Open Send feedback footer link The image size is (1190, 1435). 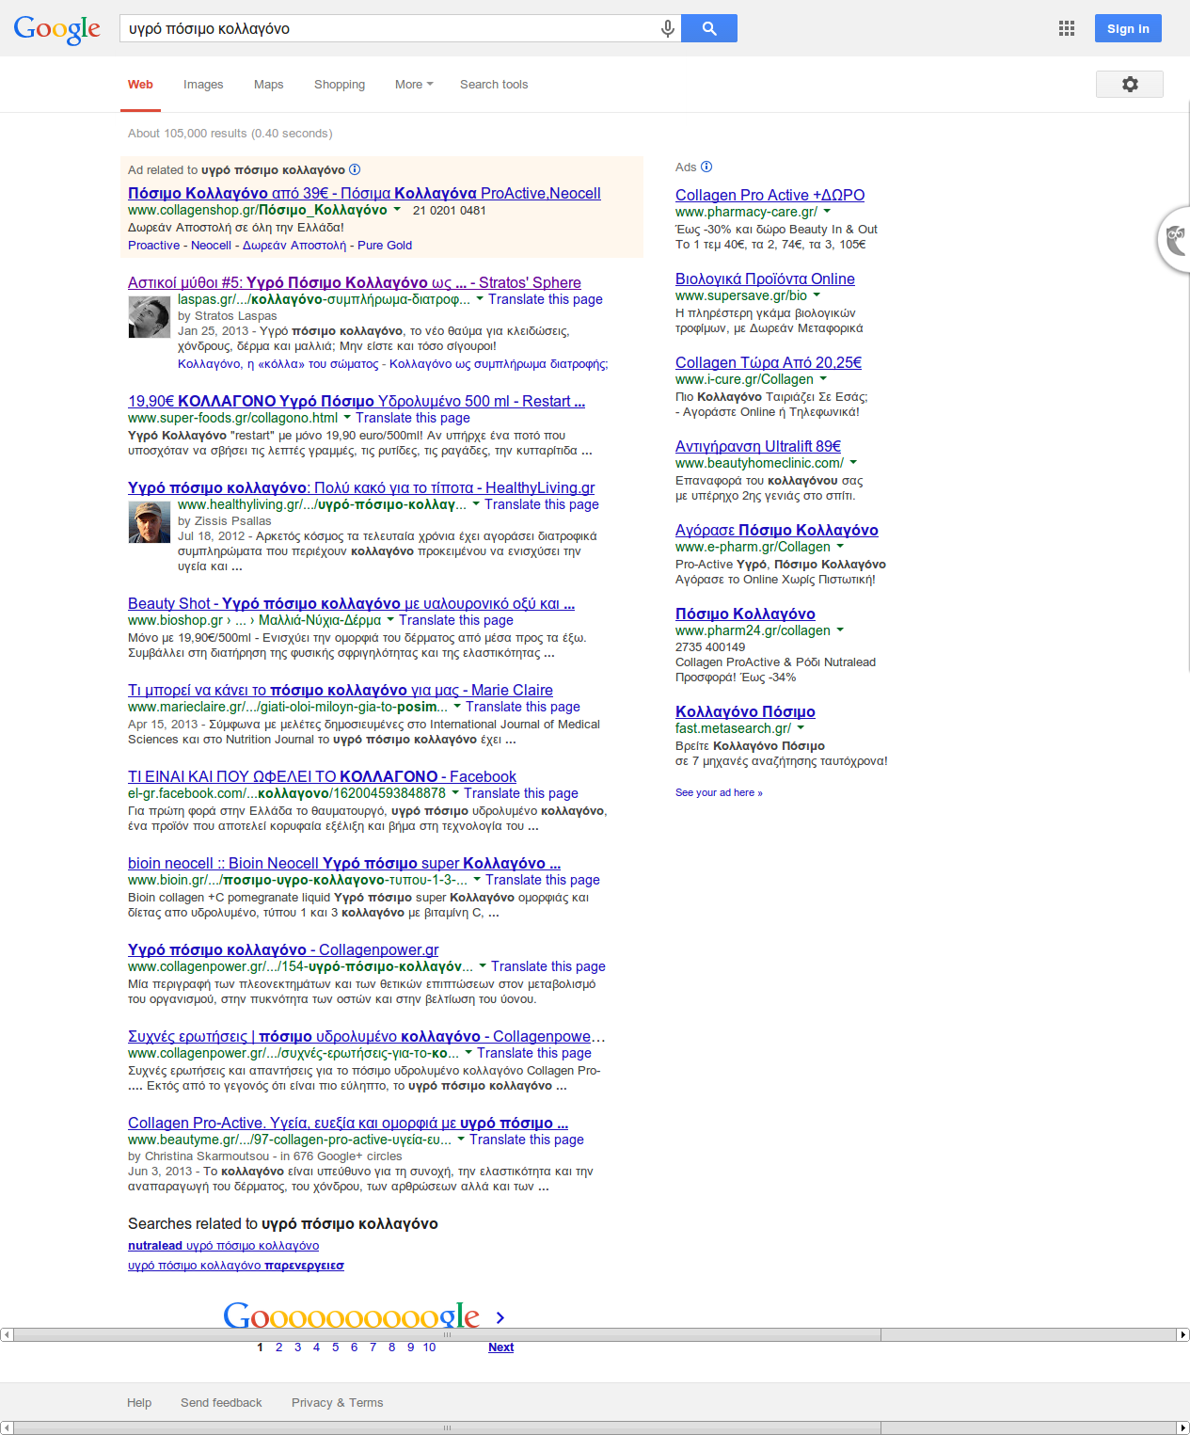coord(221,1402)
